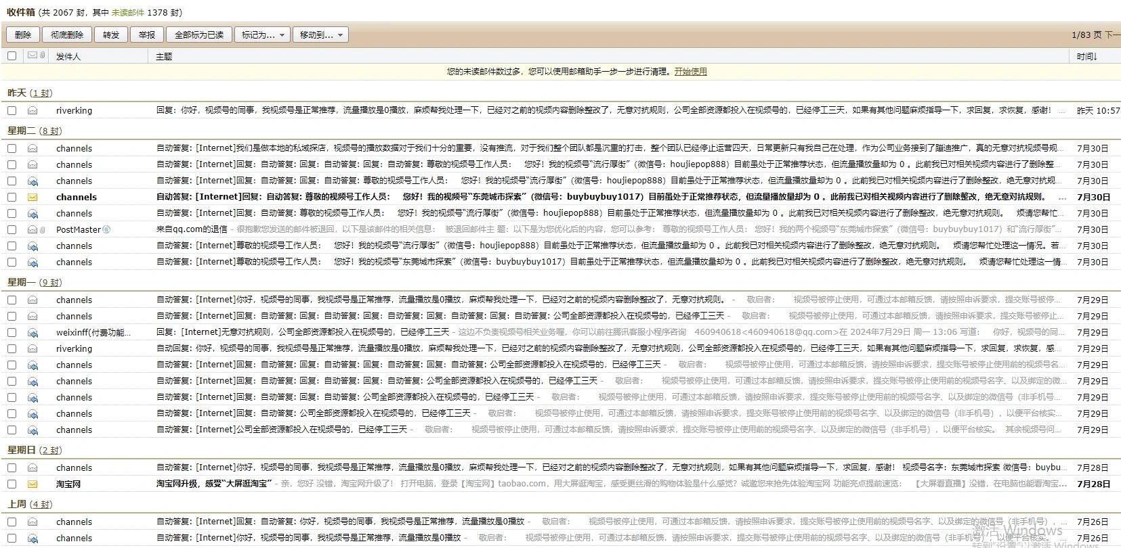The width and height of the screenshot is (1121, 548).
Task: Click the 昨天 (1 封) group heading
Action: click(30, 93)
